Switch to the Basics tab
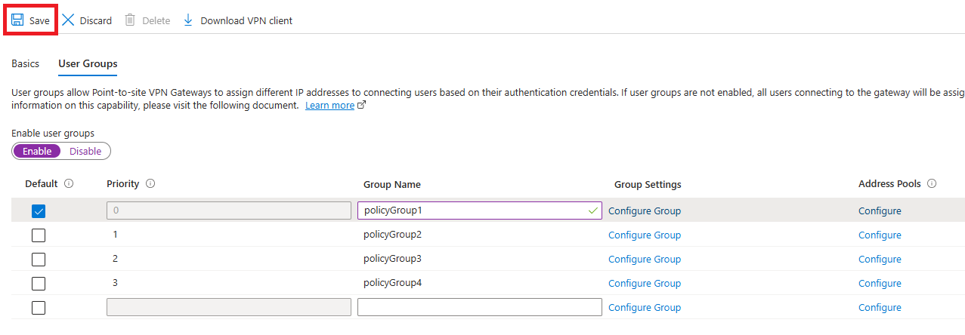 (x=25, y=63)
